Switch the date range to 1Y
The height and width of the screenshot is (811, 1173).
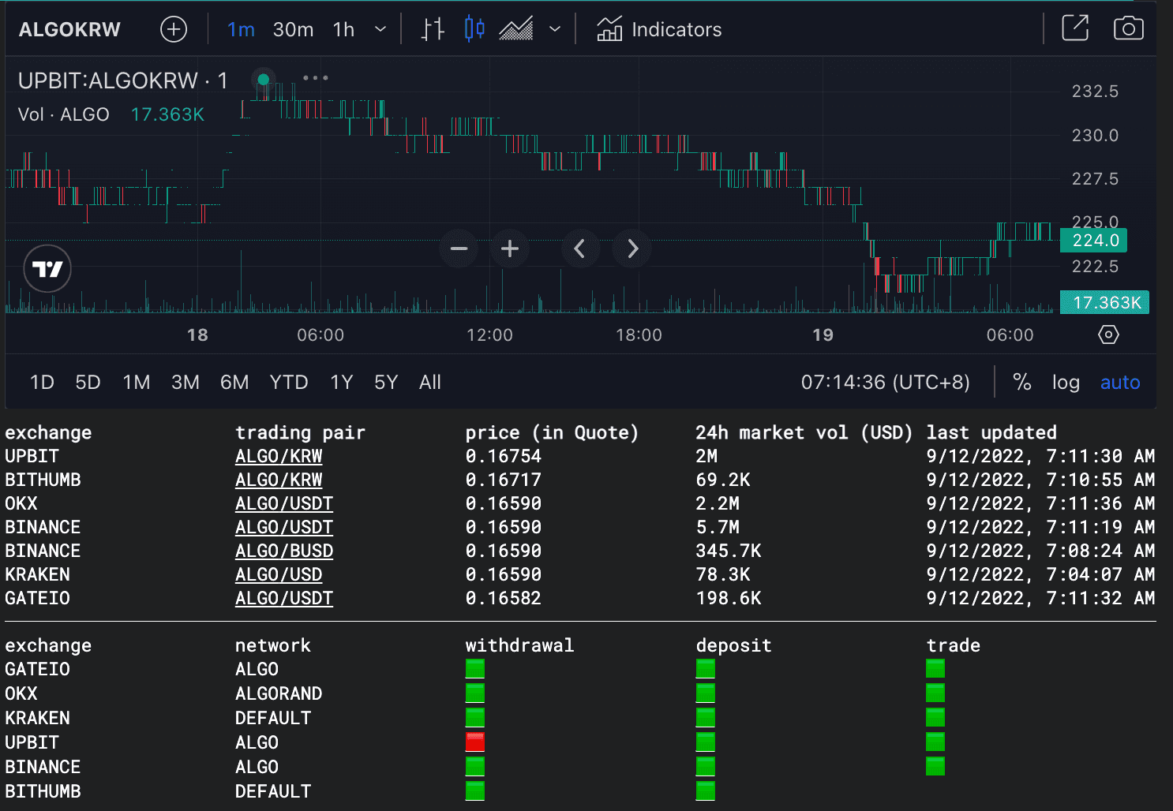(x=341, y=383)
